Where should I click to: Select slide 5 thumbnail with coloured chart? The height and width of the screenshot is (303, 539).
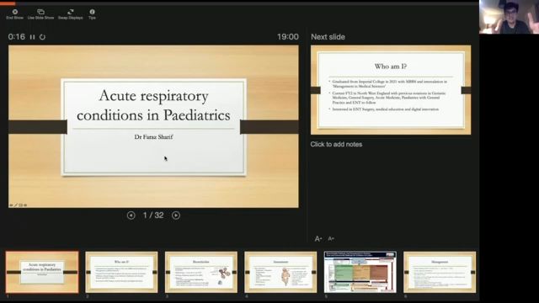[x=360, y=272]
